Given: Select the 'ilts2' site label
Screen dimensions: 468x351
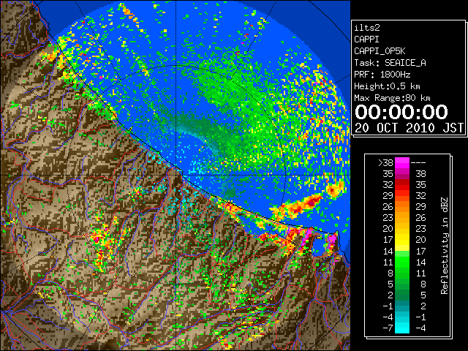Looking at the screenshot, I should (x=367, y=28).
